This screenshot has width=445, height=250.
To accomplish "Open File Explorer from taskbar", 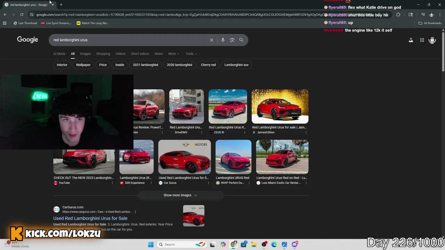I will 254,244.
